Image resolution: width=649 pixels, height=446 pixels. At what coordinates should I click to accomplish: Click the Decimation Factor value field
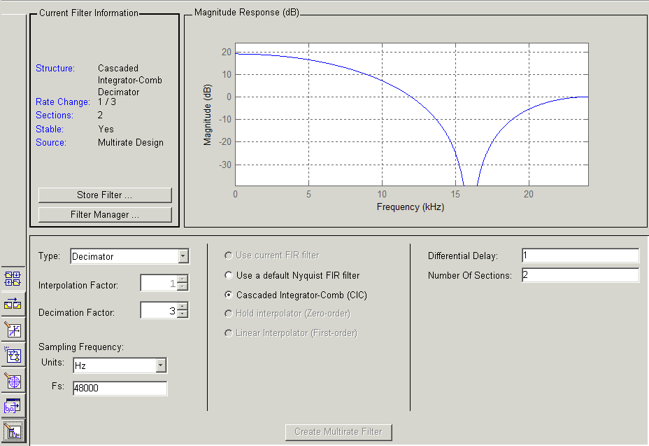(159, 310)
